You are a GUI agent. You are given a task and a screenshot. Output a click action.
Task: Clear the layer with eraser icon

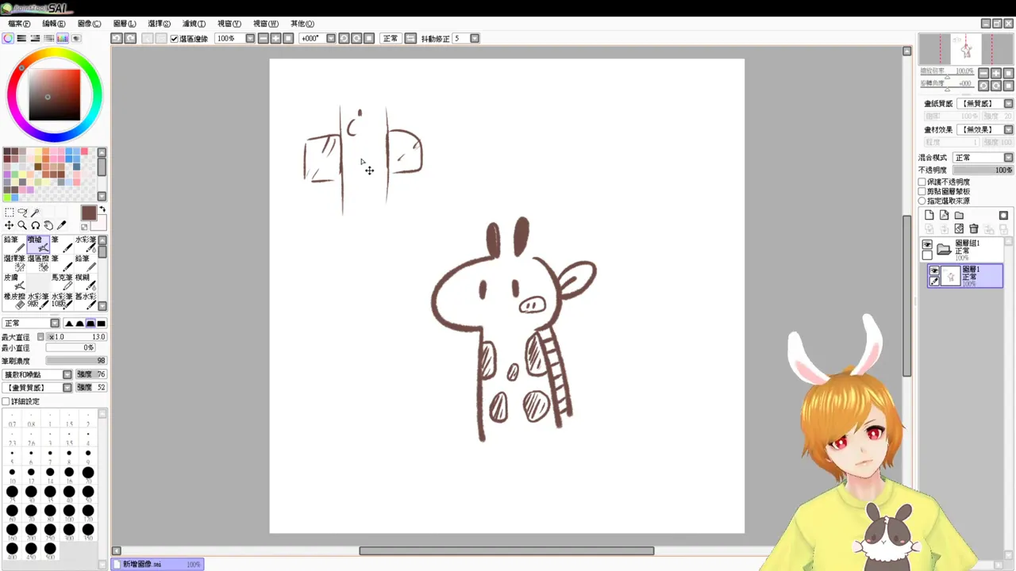[959, 228]
